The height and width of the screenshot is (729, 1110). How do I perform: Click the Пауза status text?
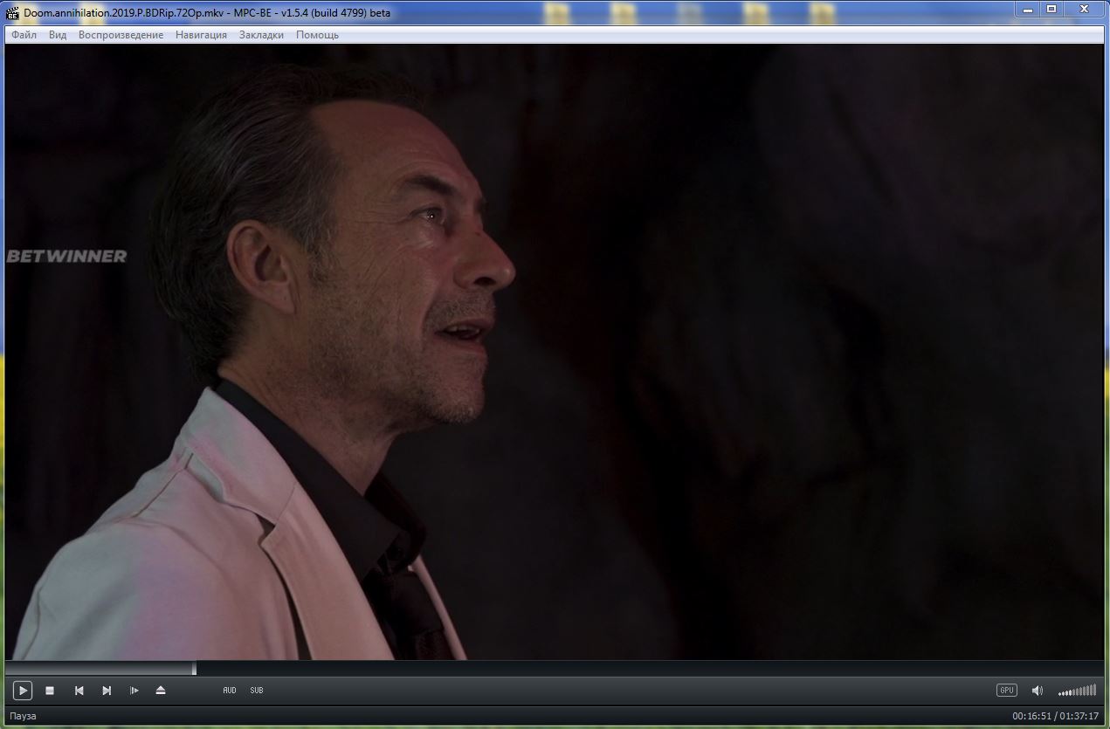[x=23, y=716]
